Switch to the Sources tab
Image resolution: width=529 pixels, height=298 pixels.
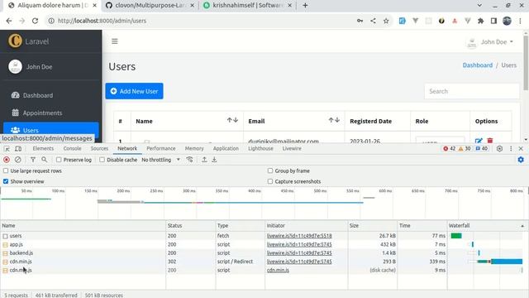point(99,149)
